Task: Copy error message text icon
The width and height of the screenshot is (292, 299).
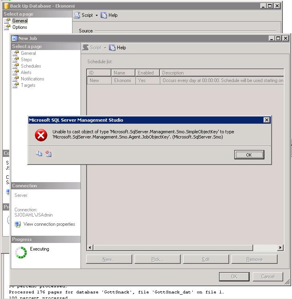Action: [39, 154]
